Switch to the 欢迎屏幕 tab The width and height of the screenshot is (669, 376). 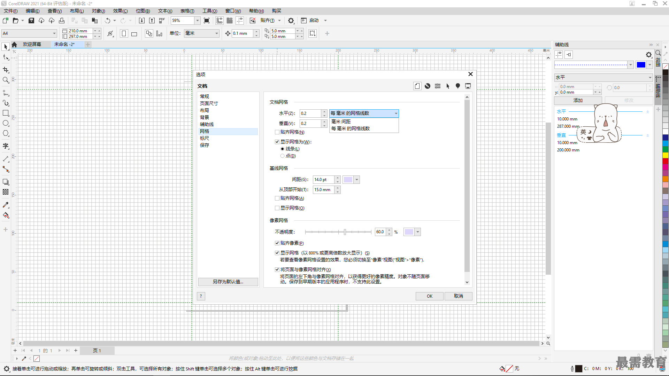(32, 45)
